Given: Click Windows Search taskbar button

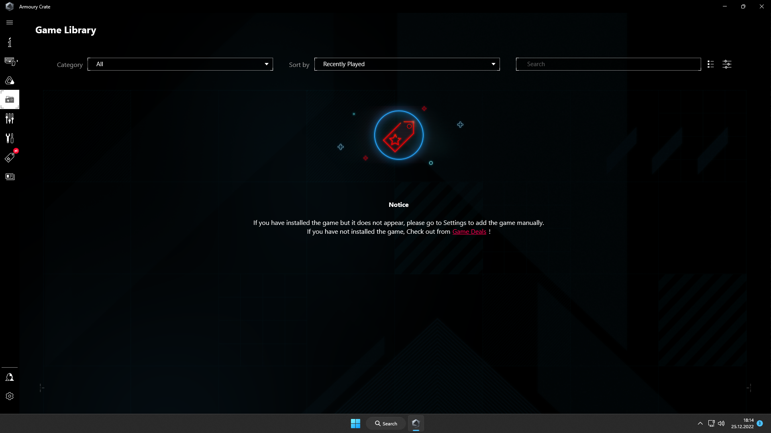Looking at the screenshot, I should point(385,423).
